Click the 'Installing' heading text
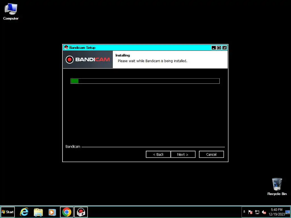The width and height of the screenshot is (291, 218). (123, 55)
